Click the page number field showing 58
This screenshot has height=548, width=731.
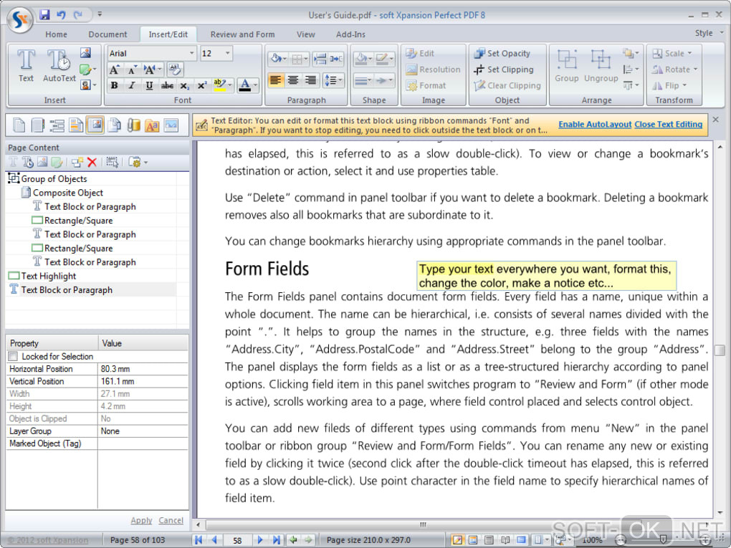click(237, 540)
